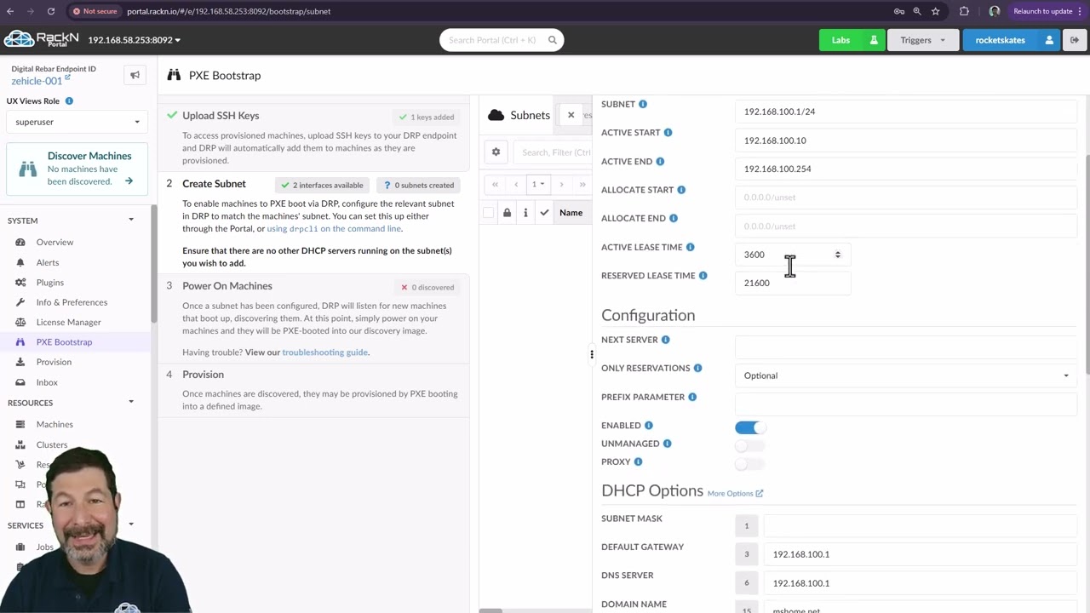Click the Inbox tray icon
This screenshot has width=1090, height=613.
pos(20,382)
